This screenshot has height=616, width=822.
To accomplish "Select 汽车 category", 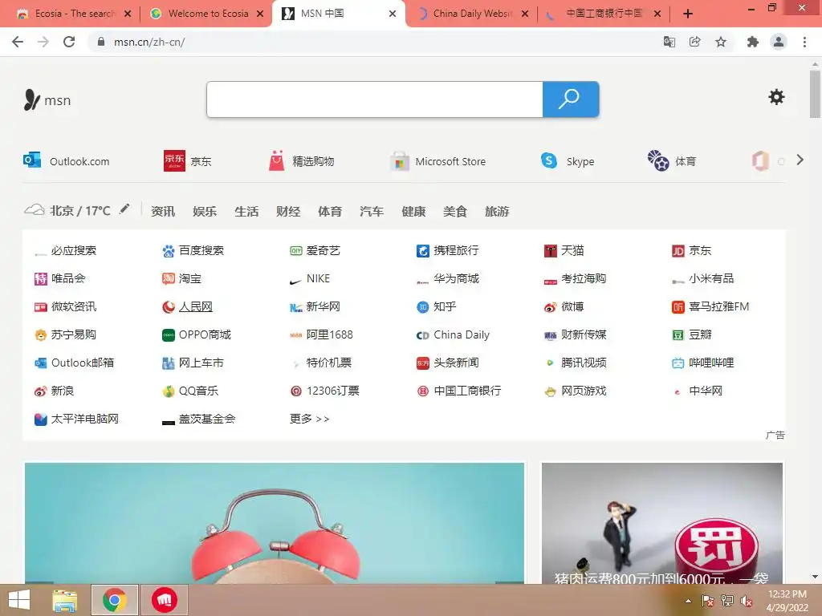I will click(x=372, y=211).
